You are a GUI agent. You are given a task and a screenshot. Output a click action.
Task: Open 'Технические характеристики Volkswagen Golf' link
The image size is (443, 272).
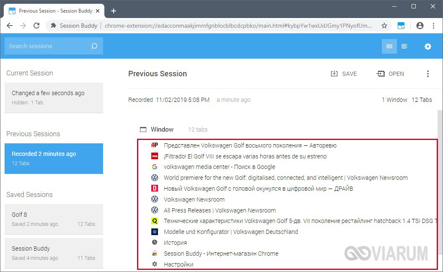[300, 221]
